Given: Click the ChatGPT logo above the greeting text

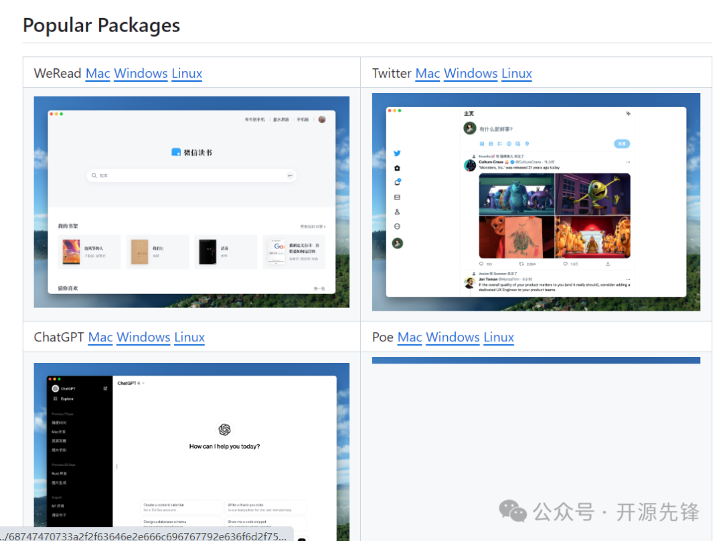Looking at the screenshot, I should coord(224,429).
